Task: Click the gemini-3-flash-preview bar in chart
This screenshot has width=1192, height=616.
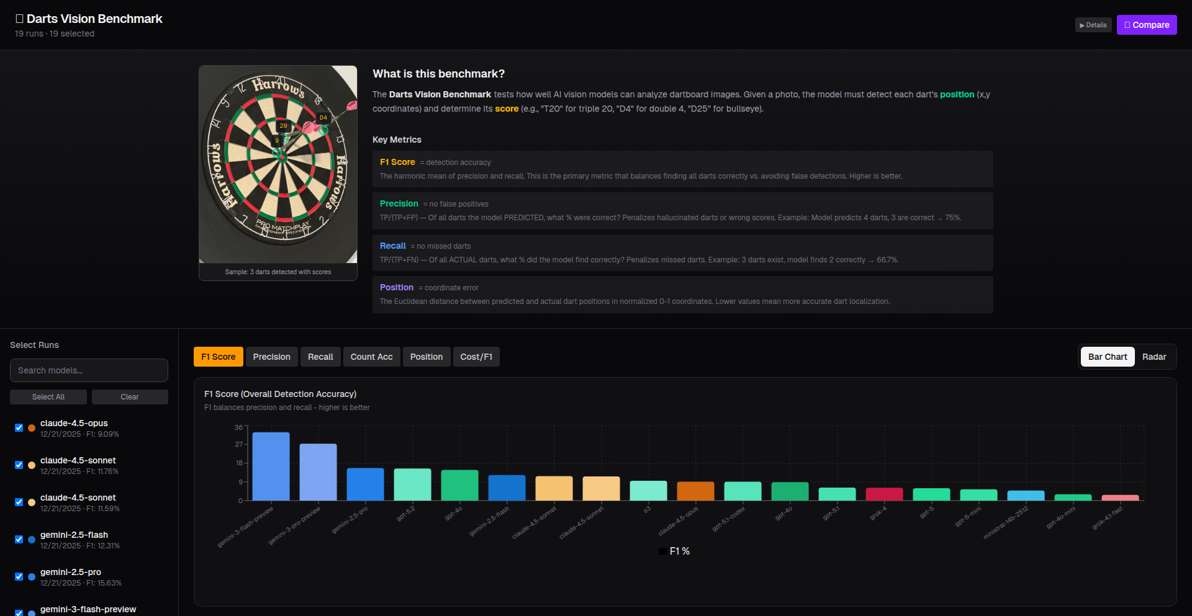Action: pos(271,466)
